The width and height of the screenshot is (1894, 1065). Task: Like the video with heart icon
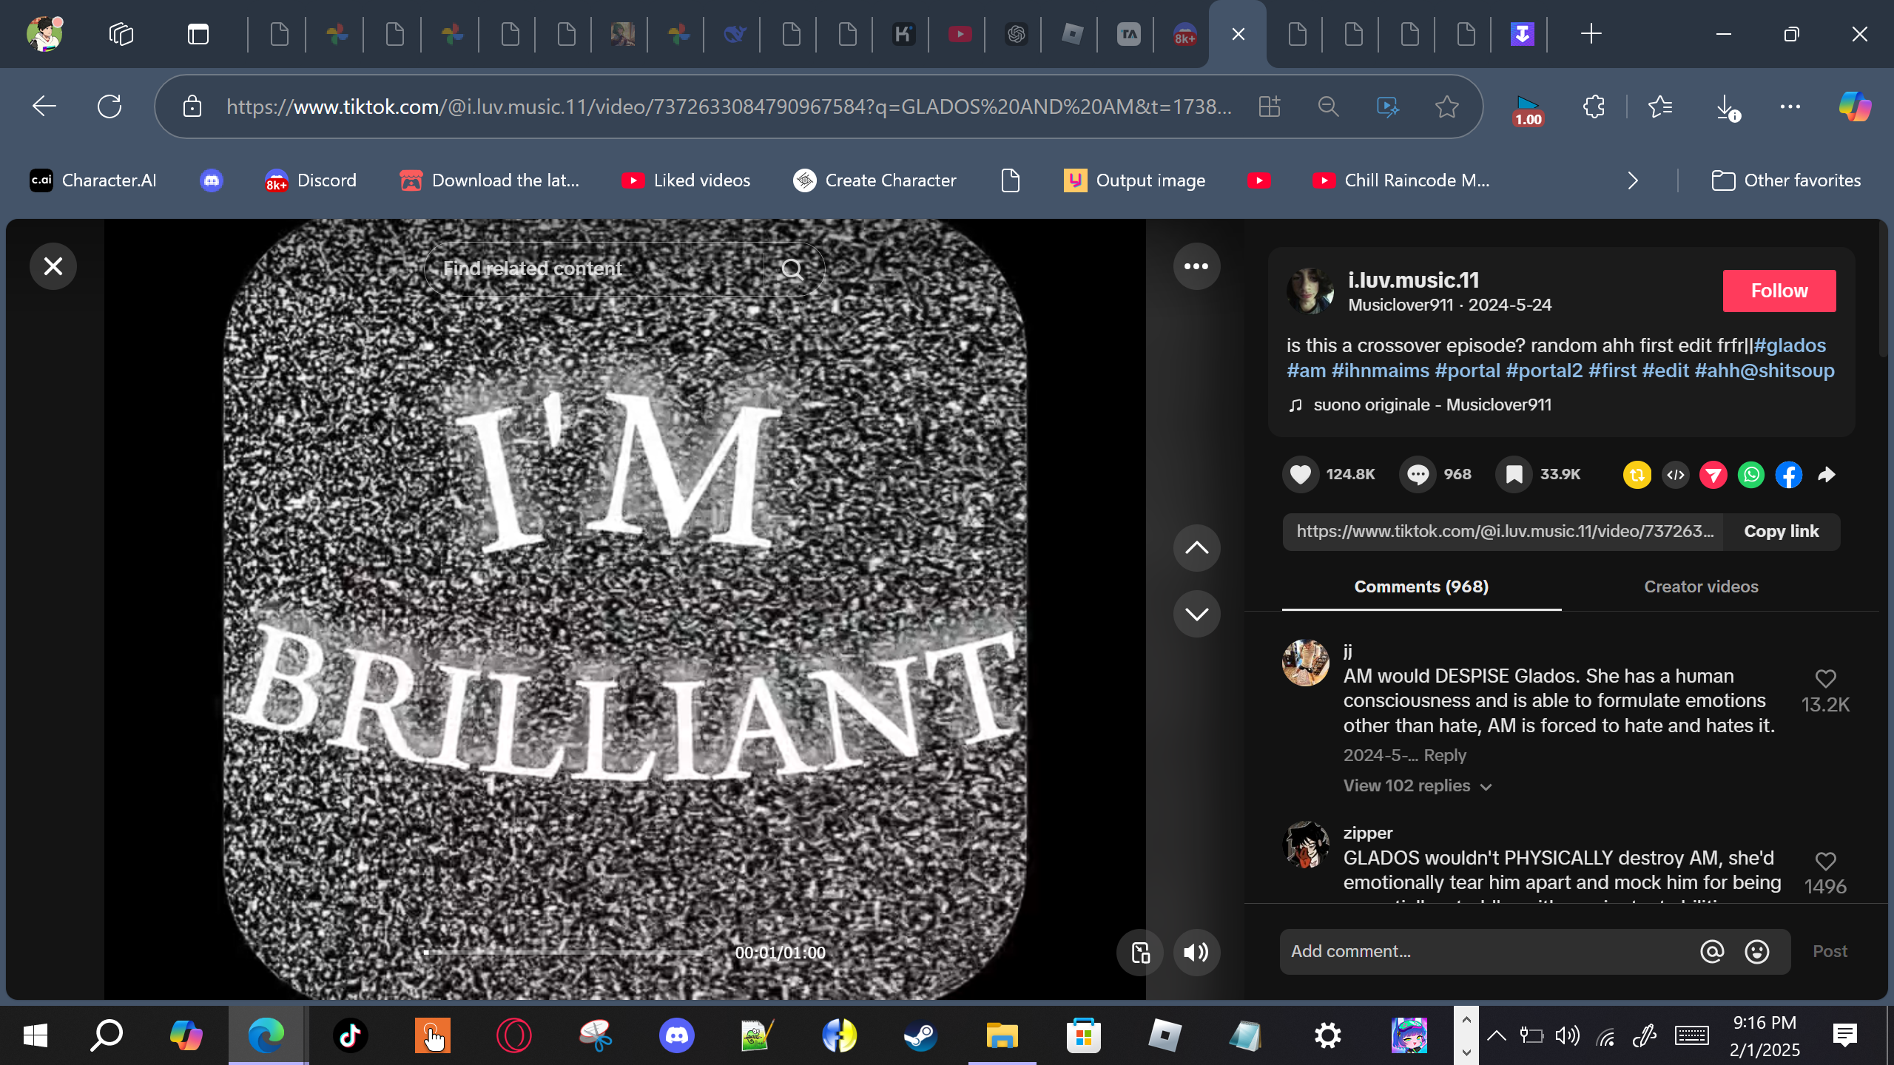click(x=1300, y=474)
